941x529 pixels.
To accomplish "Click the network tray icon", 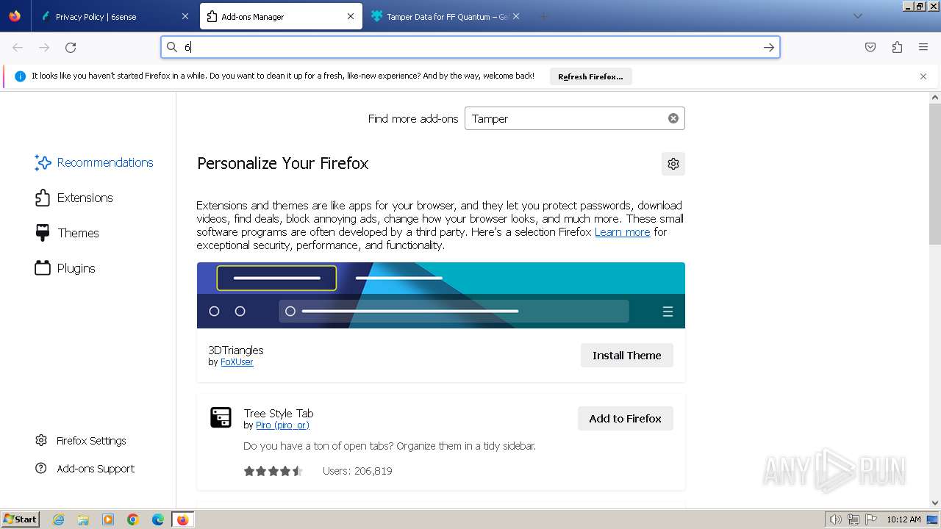I will pos(854,519).
